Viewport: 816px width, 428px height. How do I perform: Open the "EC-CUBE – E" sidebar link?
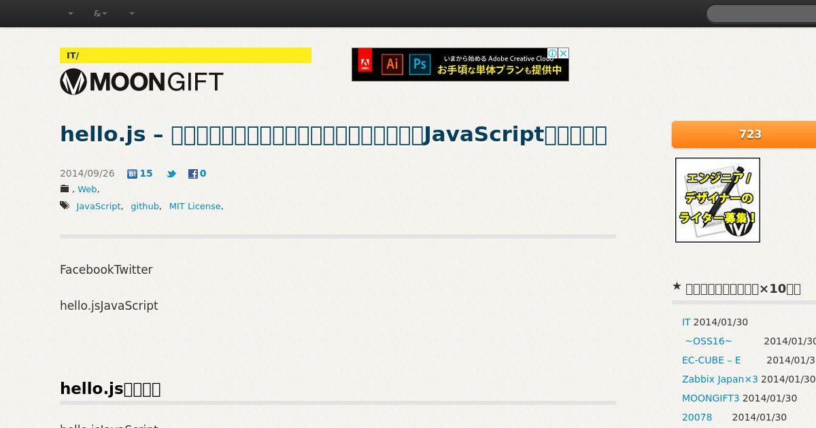pyautogui.click(x=711, y=360)
